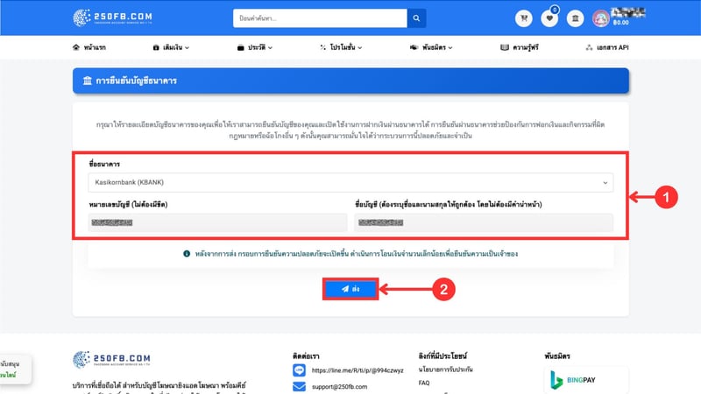This screenshot has width=701, height=394.
Task: Open เอกสาร API documentation
Action: [605, 47]
